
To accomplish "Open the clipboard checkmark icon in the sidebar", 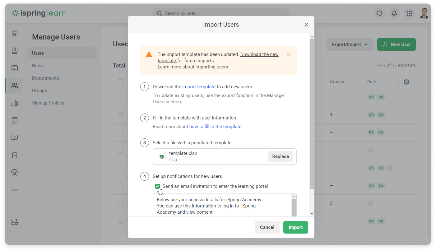I will tap(15, 155).
